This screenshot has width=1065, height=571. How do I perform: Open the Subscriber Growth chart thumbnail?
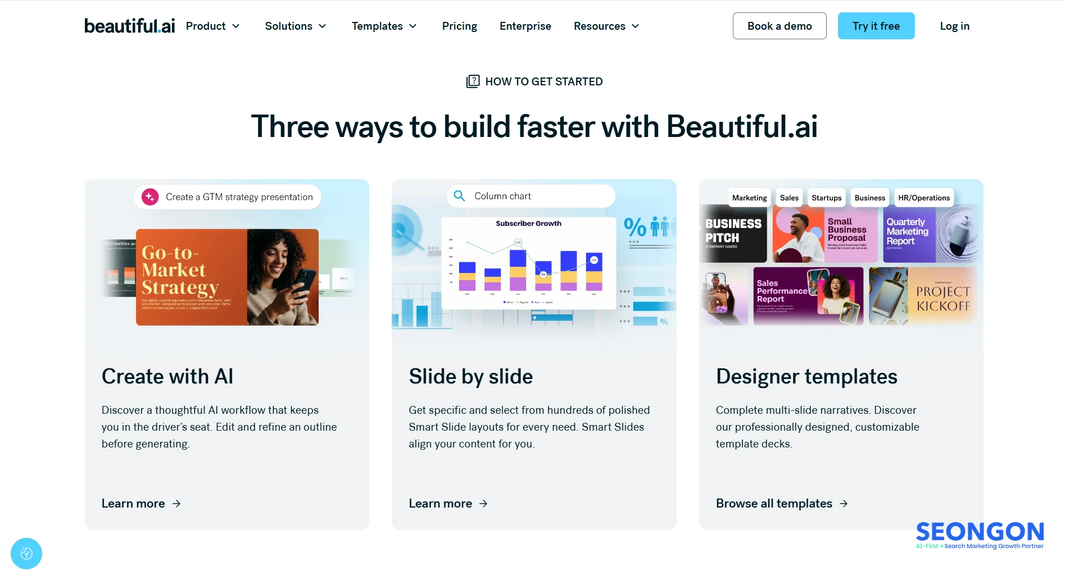[528, 263]
